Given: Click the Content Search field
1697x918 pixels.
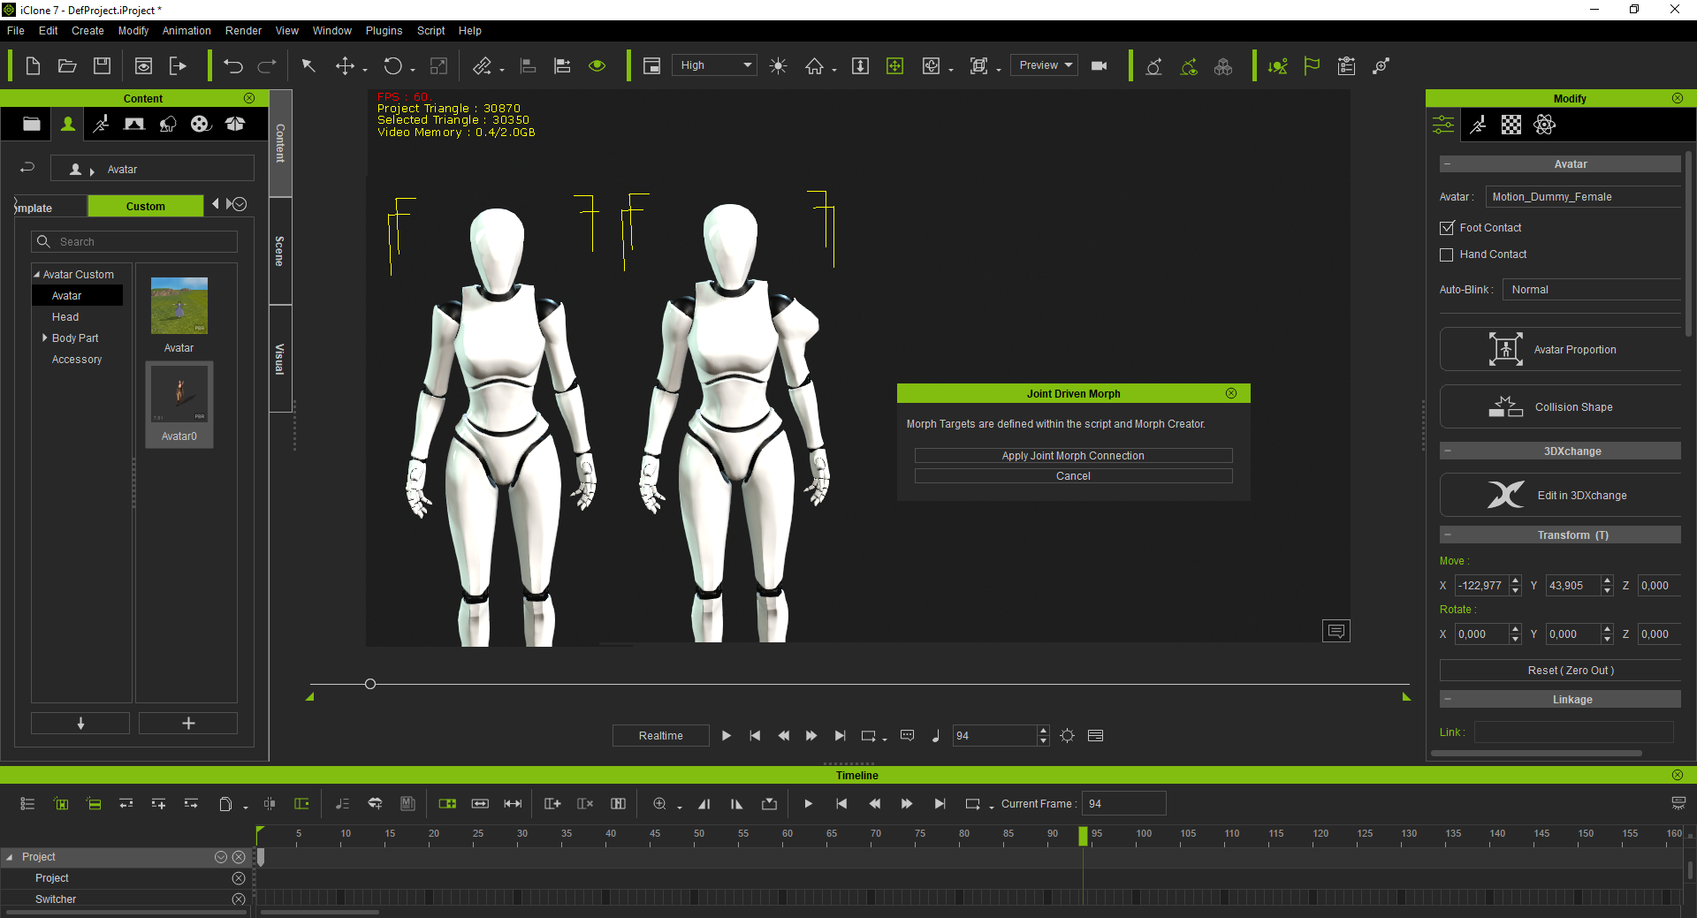Looking at the screenshot, I should click(134, 241).
